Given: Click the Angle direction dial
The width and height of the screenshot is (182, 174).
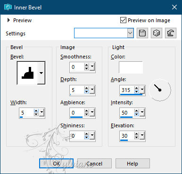Looking at the screenshot, I should pyautogui.click(x=160, y=90).
